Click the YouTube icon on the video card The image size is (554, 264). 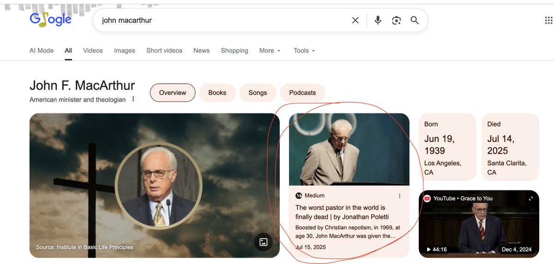[427, 198]
